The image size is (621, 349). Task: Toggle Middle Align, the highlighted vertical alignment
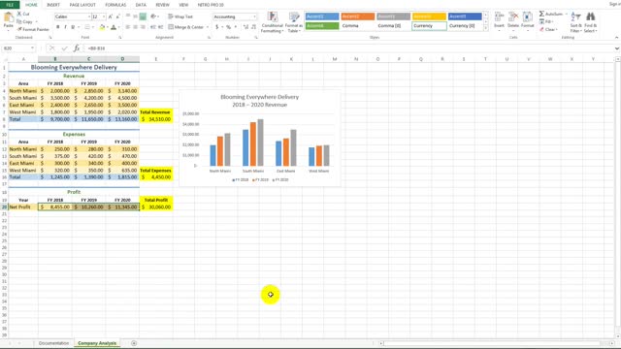143,16
